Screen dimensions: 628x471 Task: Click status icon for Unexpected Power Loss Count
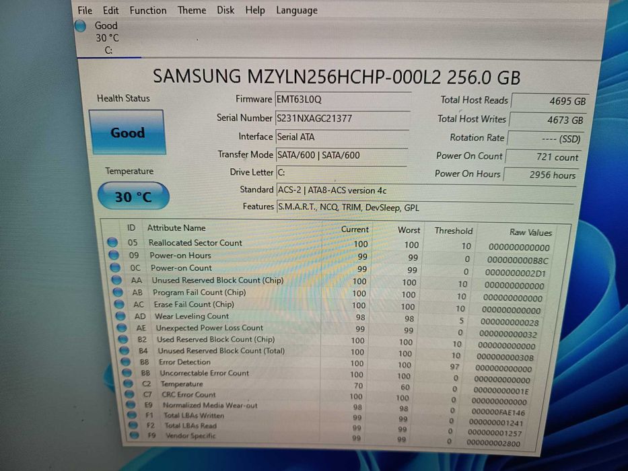pyautogui.click(x=122, y=328)
